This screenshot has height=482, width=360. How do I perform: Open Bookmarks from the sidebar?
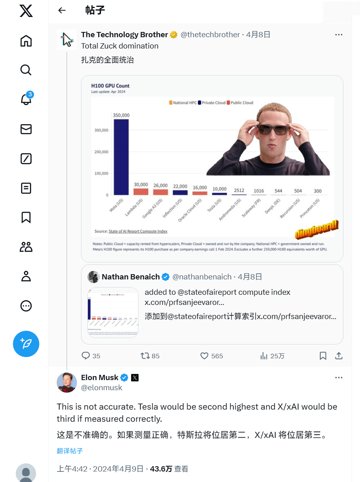coord(26,218)
